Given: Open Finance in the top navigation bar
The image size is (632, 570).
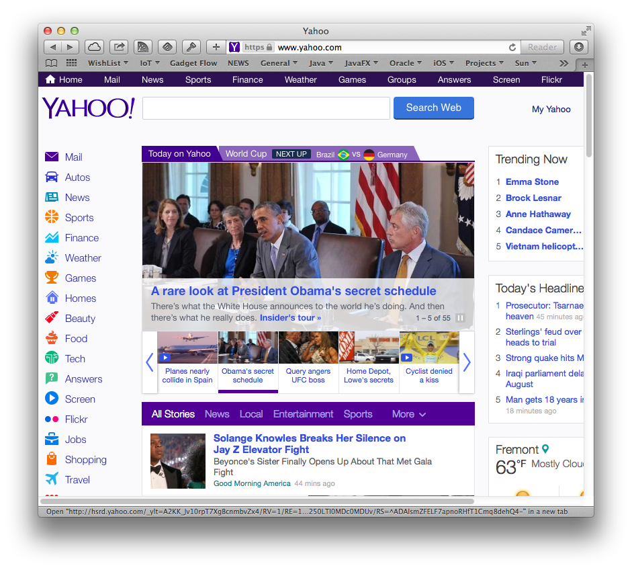Looking at the screenshot, I should (x=247, y=79).
